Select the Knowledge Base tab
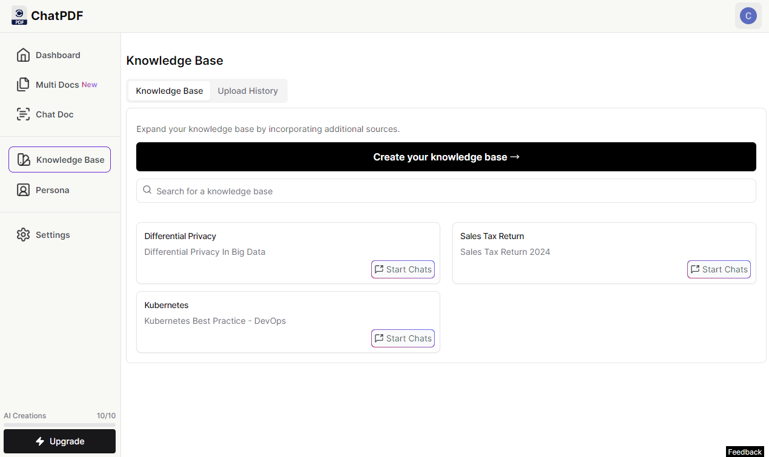Viewport: 769px width, 457px height. pos(170,91)
